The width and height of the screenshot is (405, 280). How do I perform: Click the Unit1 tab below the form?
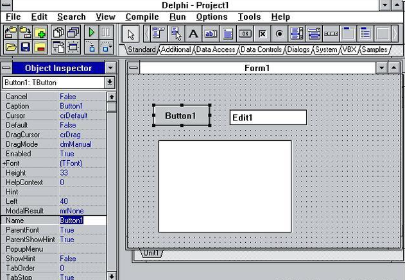pyautogui.click(x=151, y=253)
